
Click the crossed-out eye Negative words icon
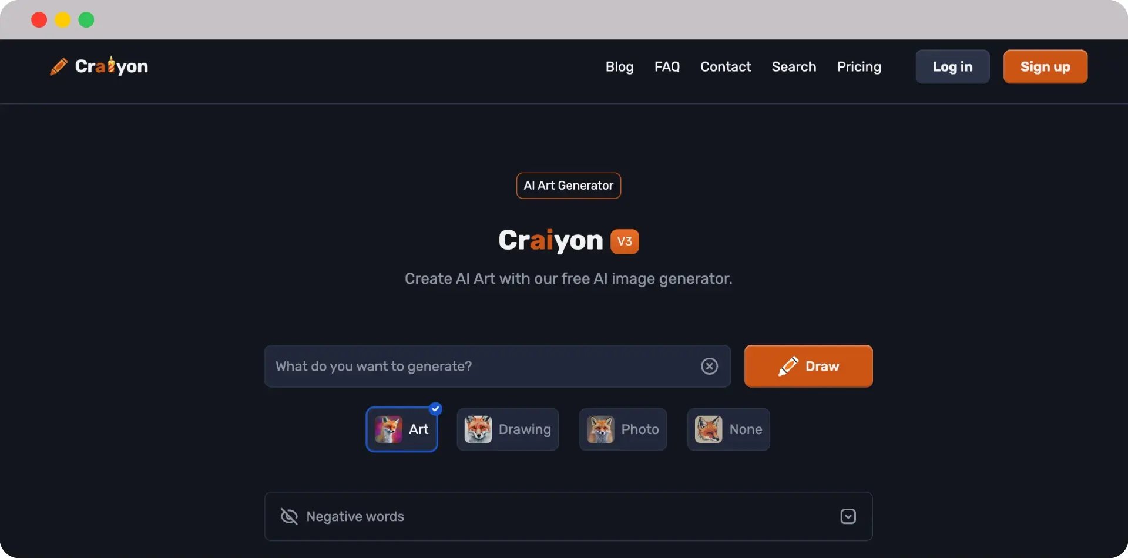click(x=289, y=516)
